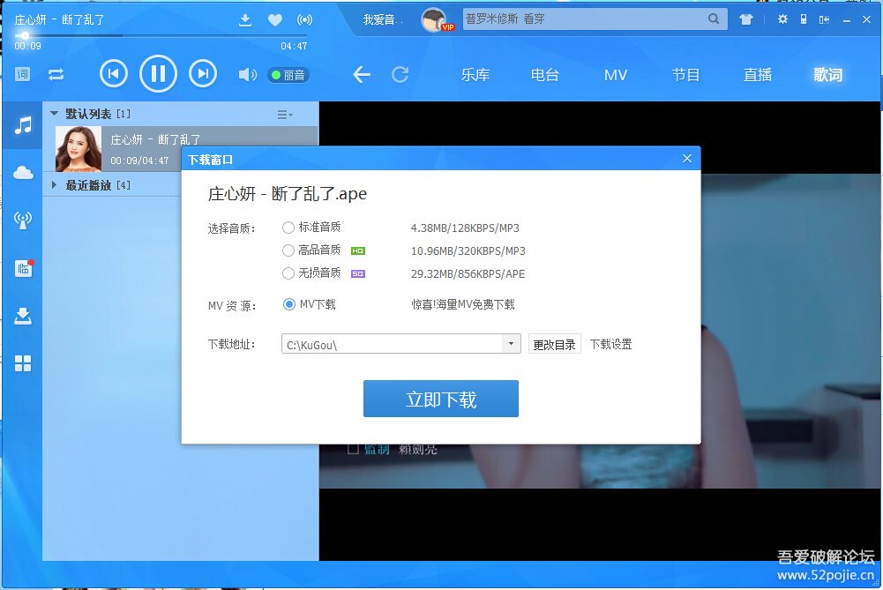Mute the volume speaker icon
The width and height of the screenshot is (883, 590).
coord(247,74)
